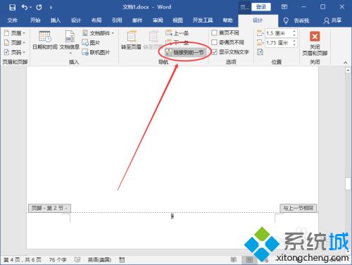This screenshot has height=265, width=352.
Task: Enable the 首页不同 checkbox
Action: 214,32
